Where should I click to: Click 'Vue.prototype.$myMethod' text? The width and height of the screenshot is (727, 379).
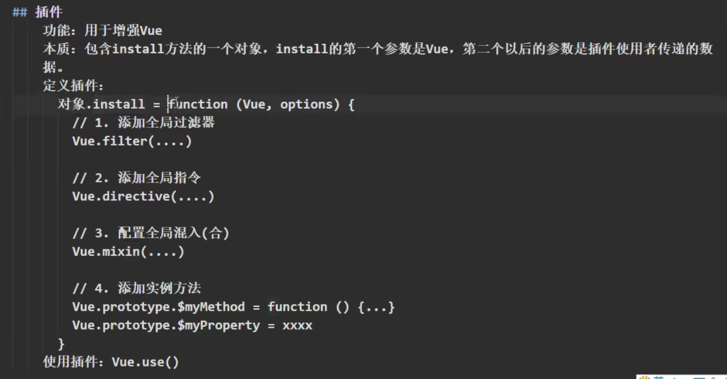[x=158, y=307]
